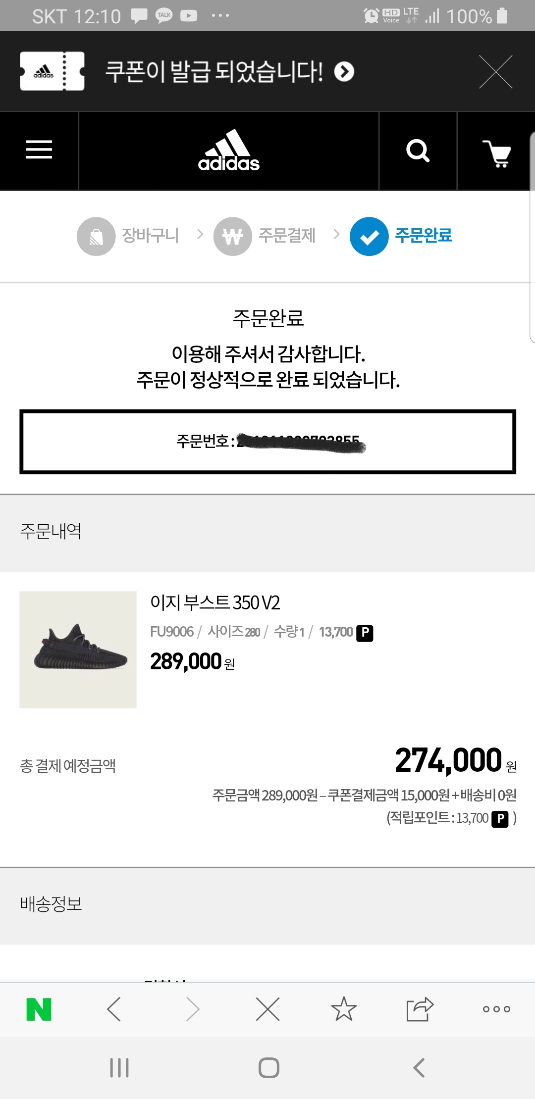The width and height of the screenshot is (535, 1099).
Task: Tap the Naver N home icon
Action: click(39, 1009)
